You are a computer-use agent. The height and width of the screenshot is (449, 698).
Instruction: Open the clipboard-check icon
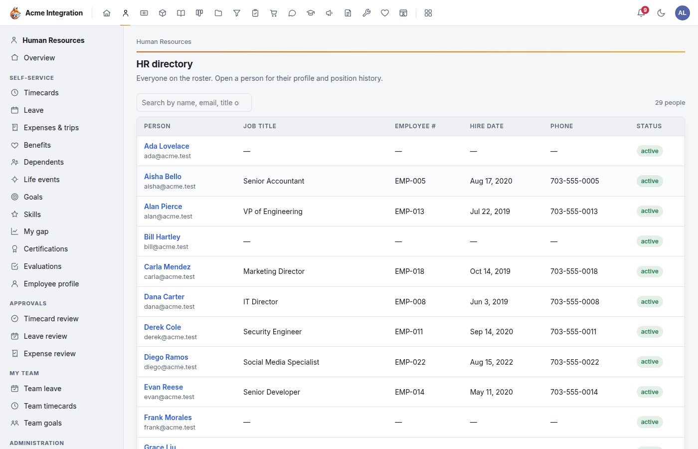pyautogui.click(x=255, y=13)
